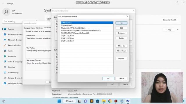Click OK in Environment Variables window

click(x=112, y=84)
